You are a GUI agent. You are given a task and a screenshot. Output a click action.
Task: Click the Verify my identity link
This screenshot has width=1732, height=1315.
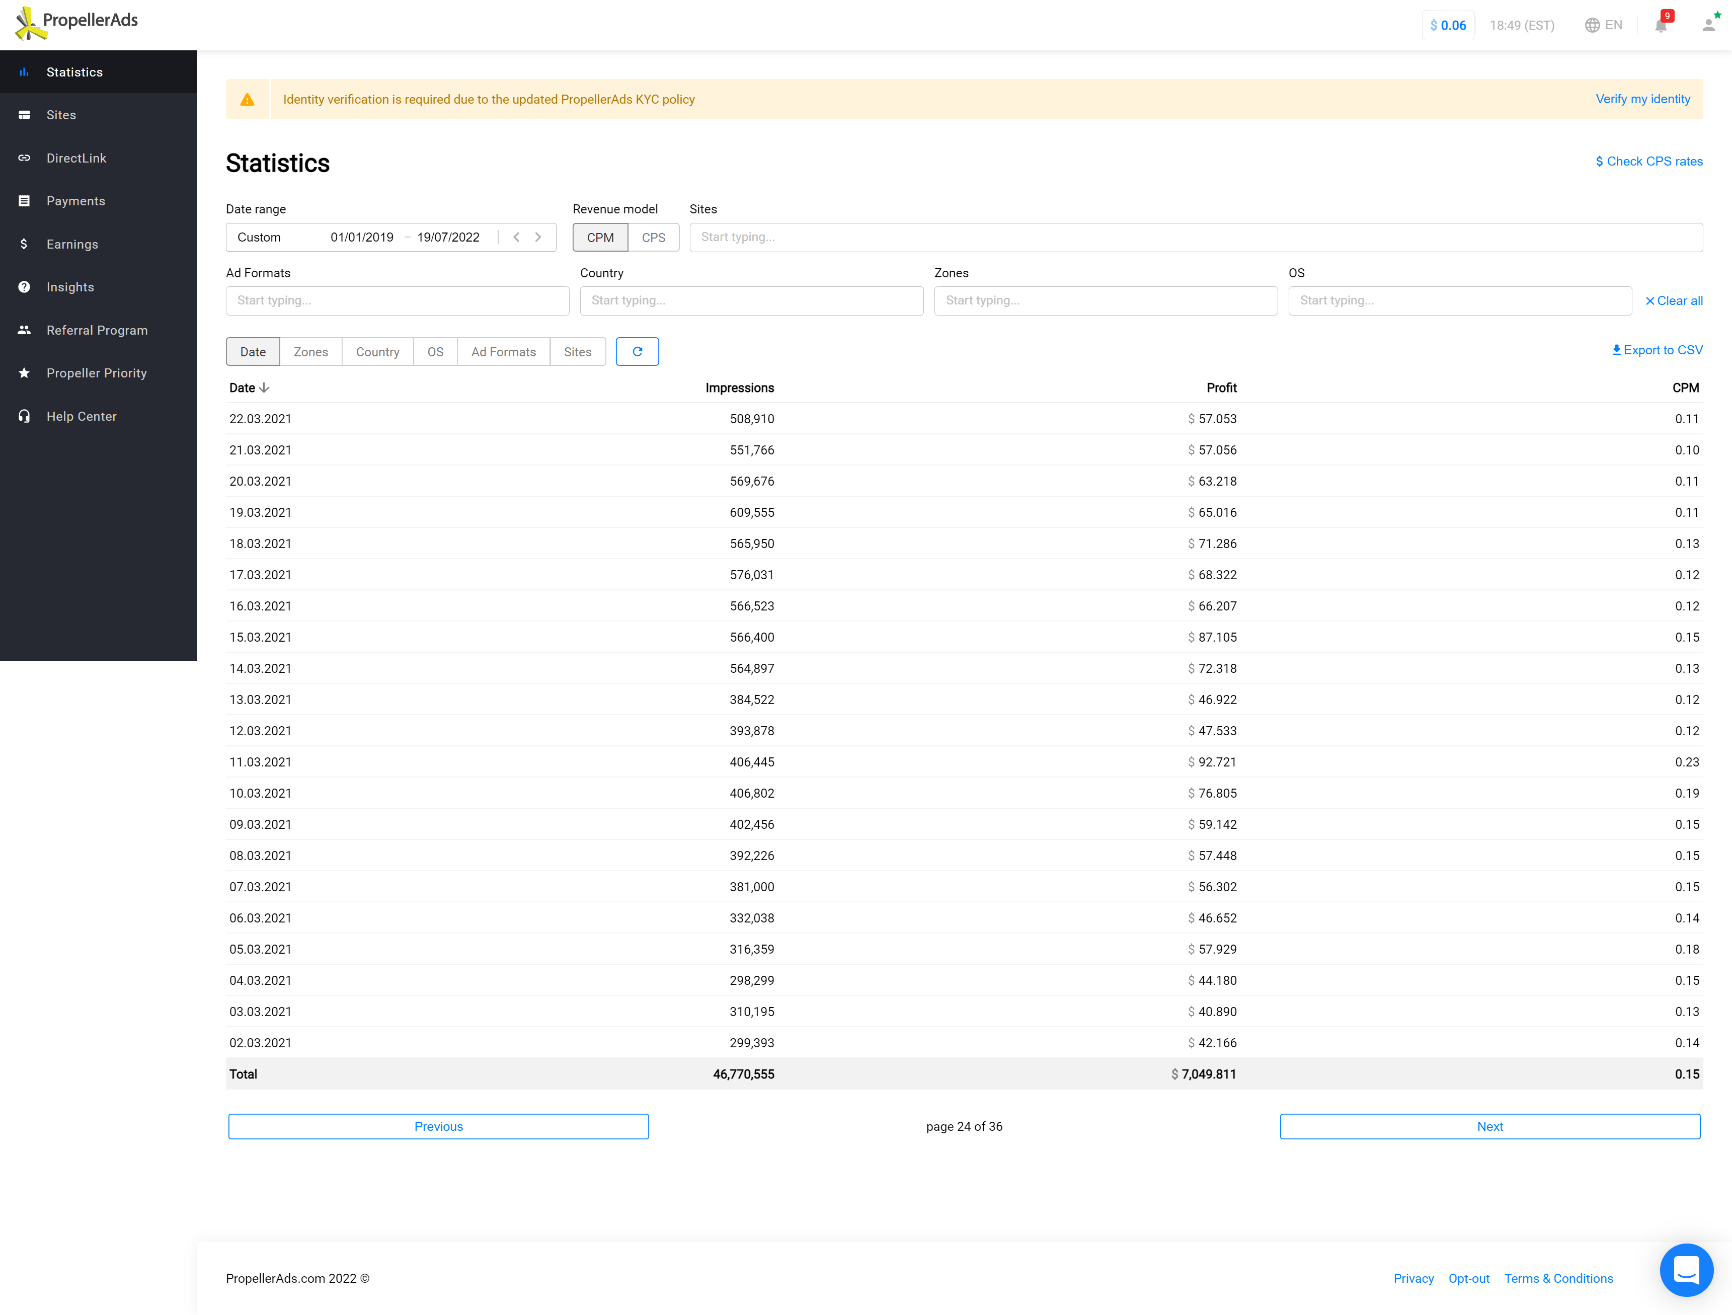[1642, 100]
